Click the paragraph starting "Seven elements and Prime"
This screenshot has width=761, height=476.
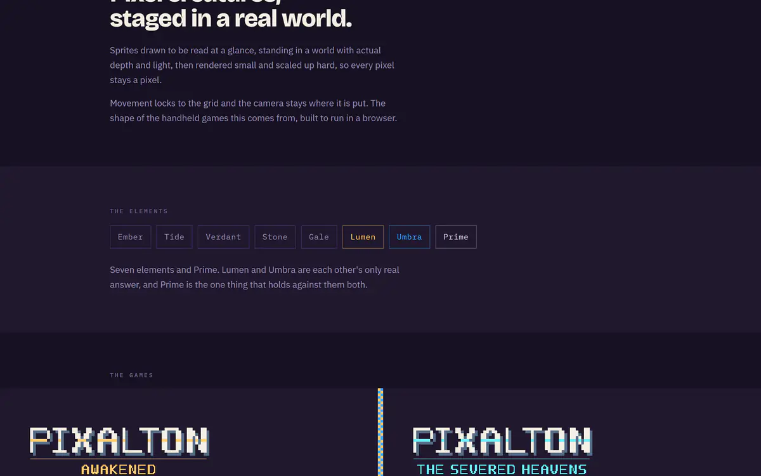pyautogui.click(x=255, y=277)
